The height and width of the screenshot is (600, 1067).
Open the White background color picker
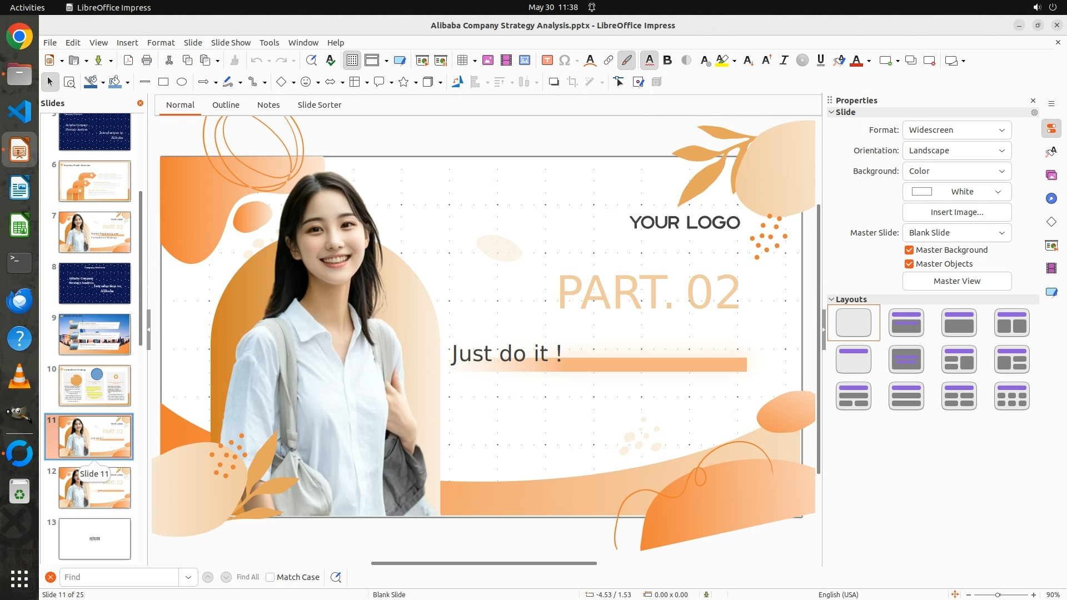click(956, 192)
